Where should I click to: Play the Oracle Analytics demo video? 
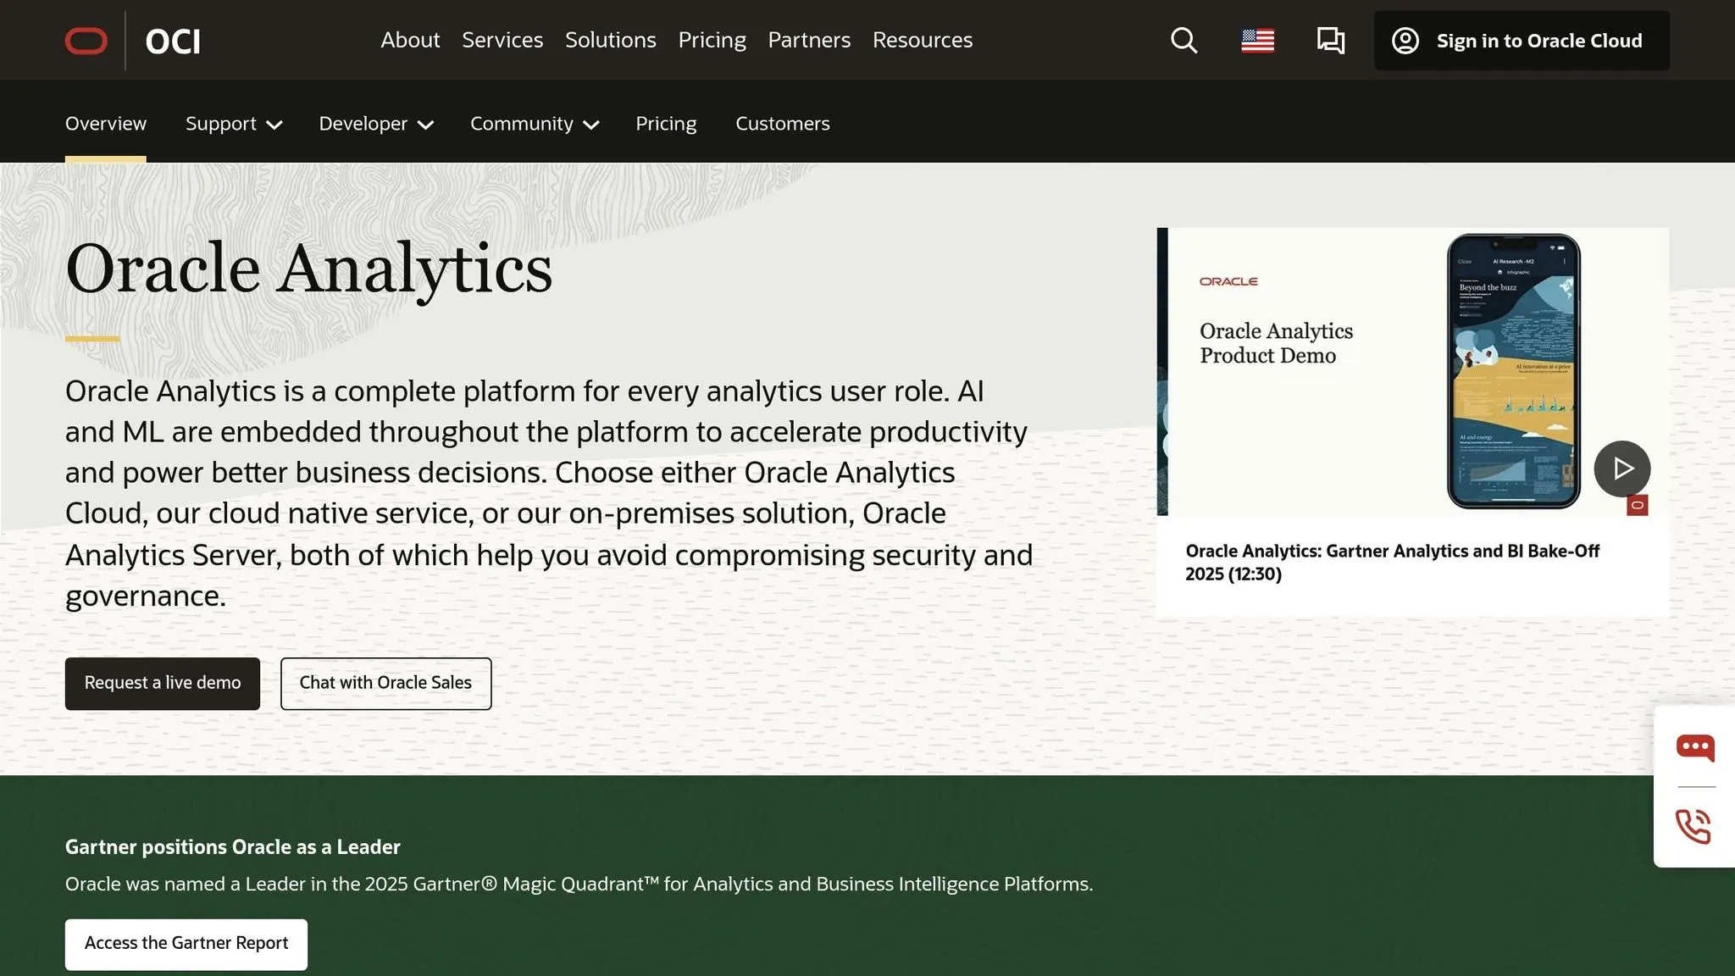[1621, 469]
